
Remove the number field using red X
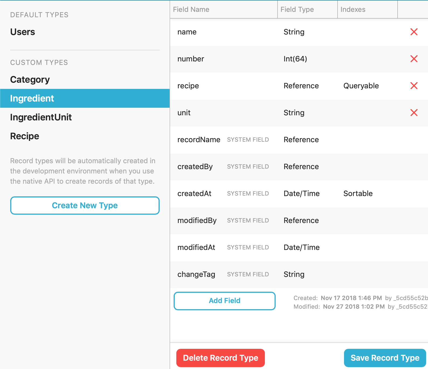414,59
